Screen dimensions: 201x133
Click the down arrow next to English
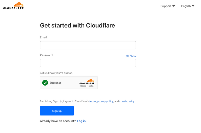click(x=193, y=6)
